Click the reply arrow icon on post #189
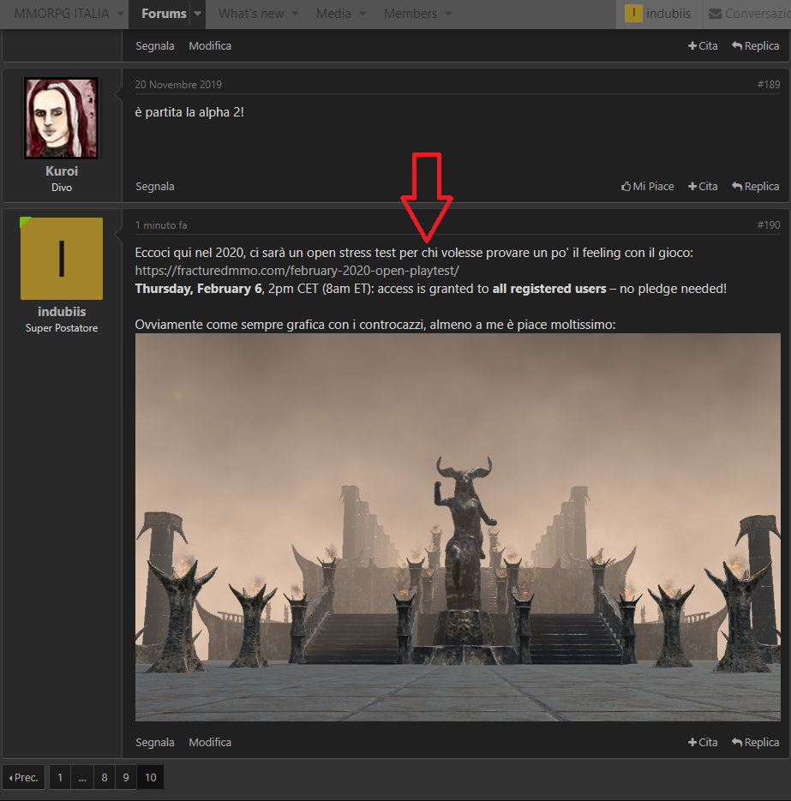Screen dimensions: 791x801 pos(737,187)
